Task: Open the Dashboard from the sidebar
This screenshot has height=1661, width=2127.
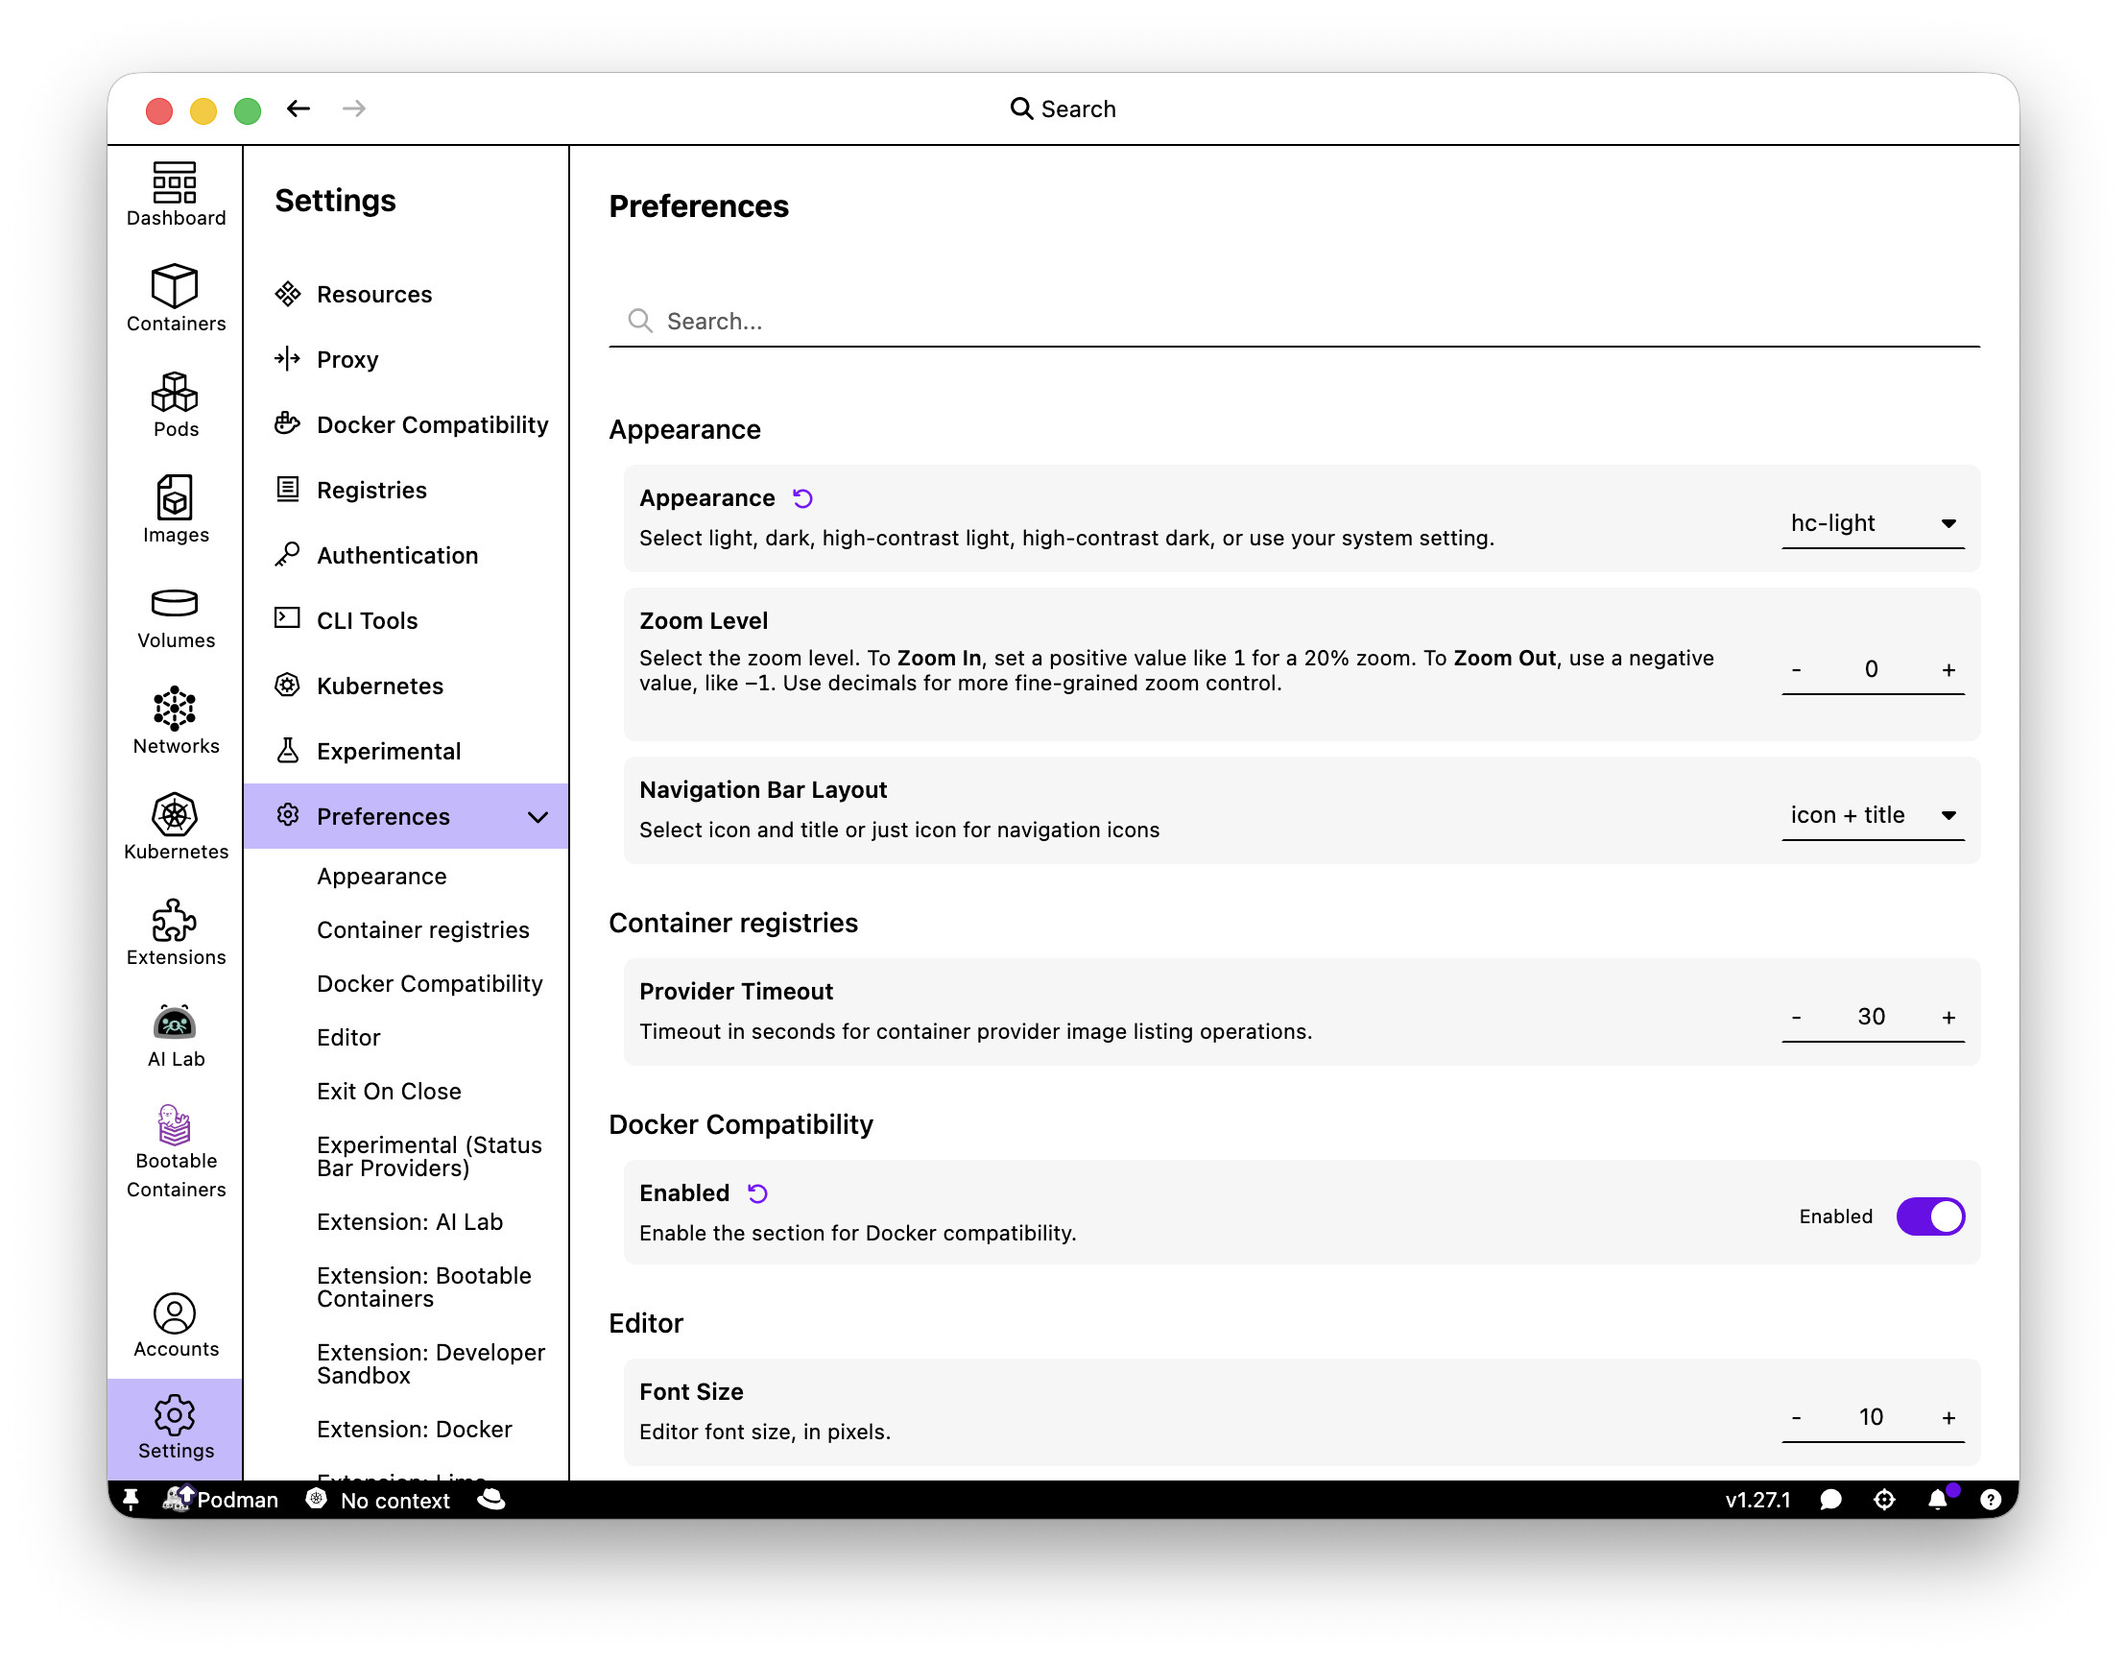Action: 175,192
